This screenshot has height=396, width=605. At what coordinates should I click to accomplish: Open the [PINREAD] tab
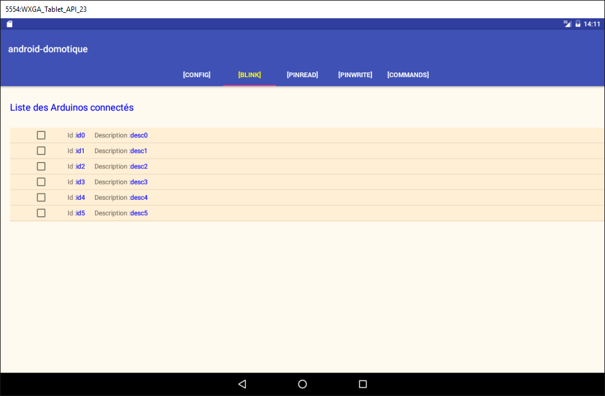(302, 75)
